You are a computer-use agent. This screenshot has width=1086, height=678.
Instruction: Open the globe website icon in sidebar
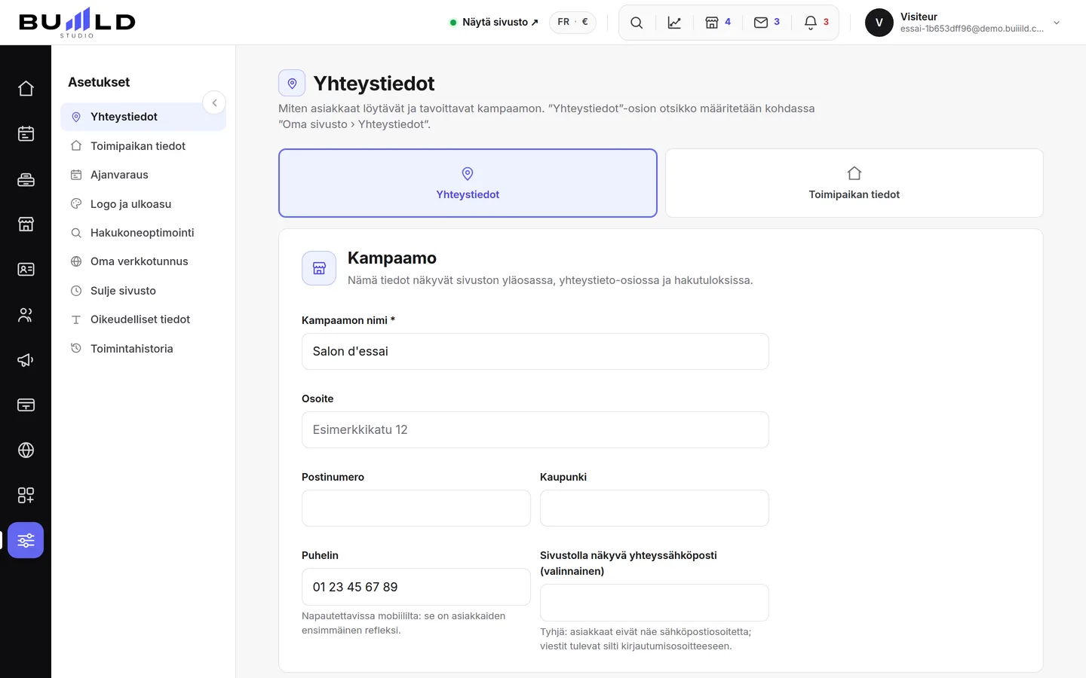(x=26, y=450)
